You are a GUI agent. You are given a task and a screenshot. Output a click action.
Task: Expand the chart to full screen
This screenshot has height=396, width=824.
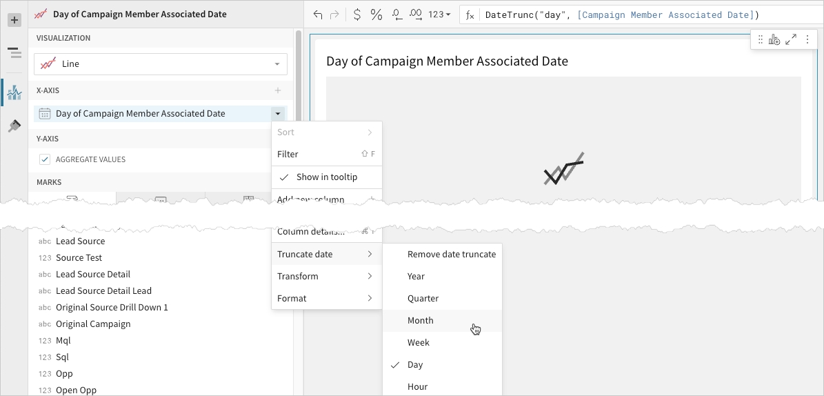[791, 40]
